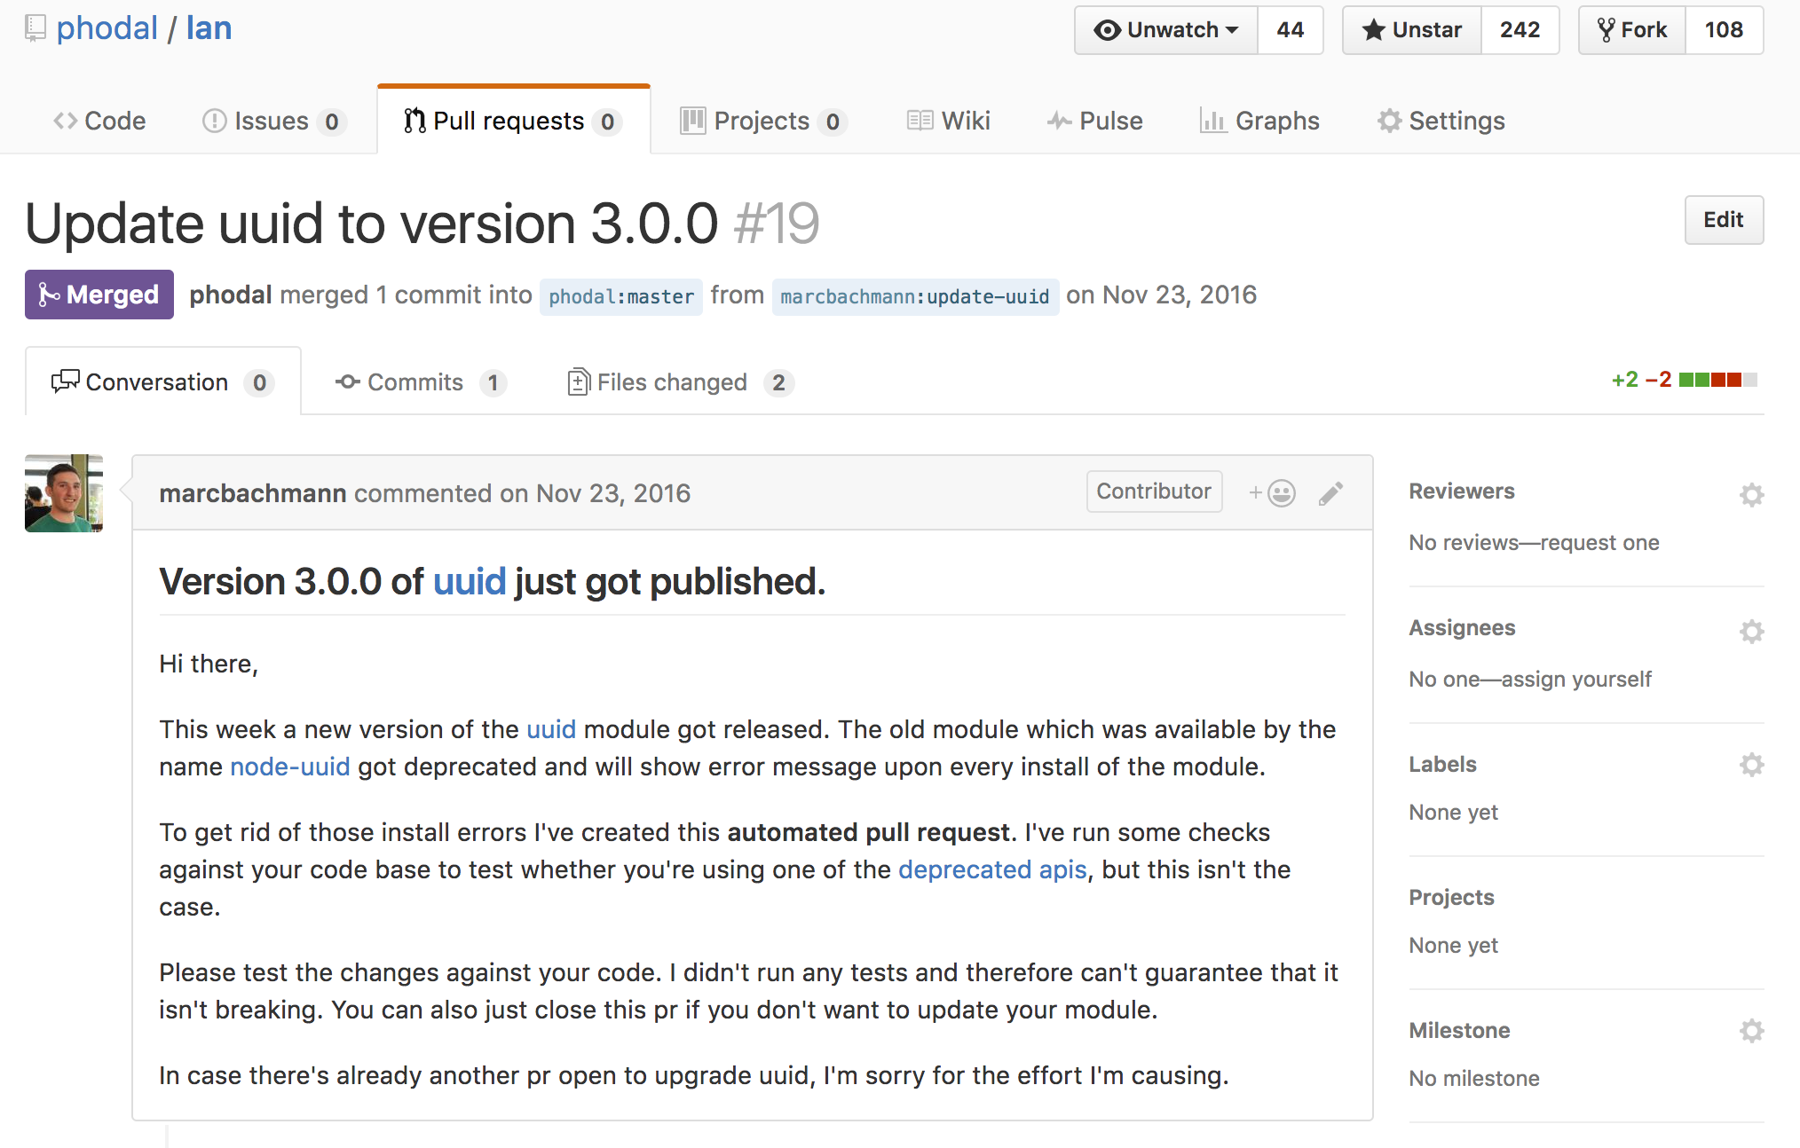Click the phodal:master branch label

click(621, 296)
